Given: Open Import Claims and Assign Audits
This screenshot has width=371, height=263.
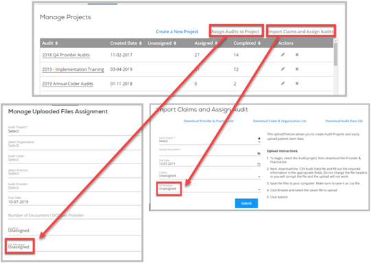Looking at the screenshot, I should click(x=301, y=32).
